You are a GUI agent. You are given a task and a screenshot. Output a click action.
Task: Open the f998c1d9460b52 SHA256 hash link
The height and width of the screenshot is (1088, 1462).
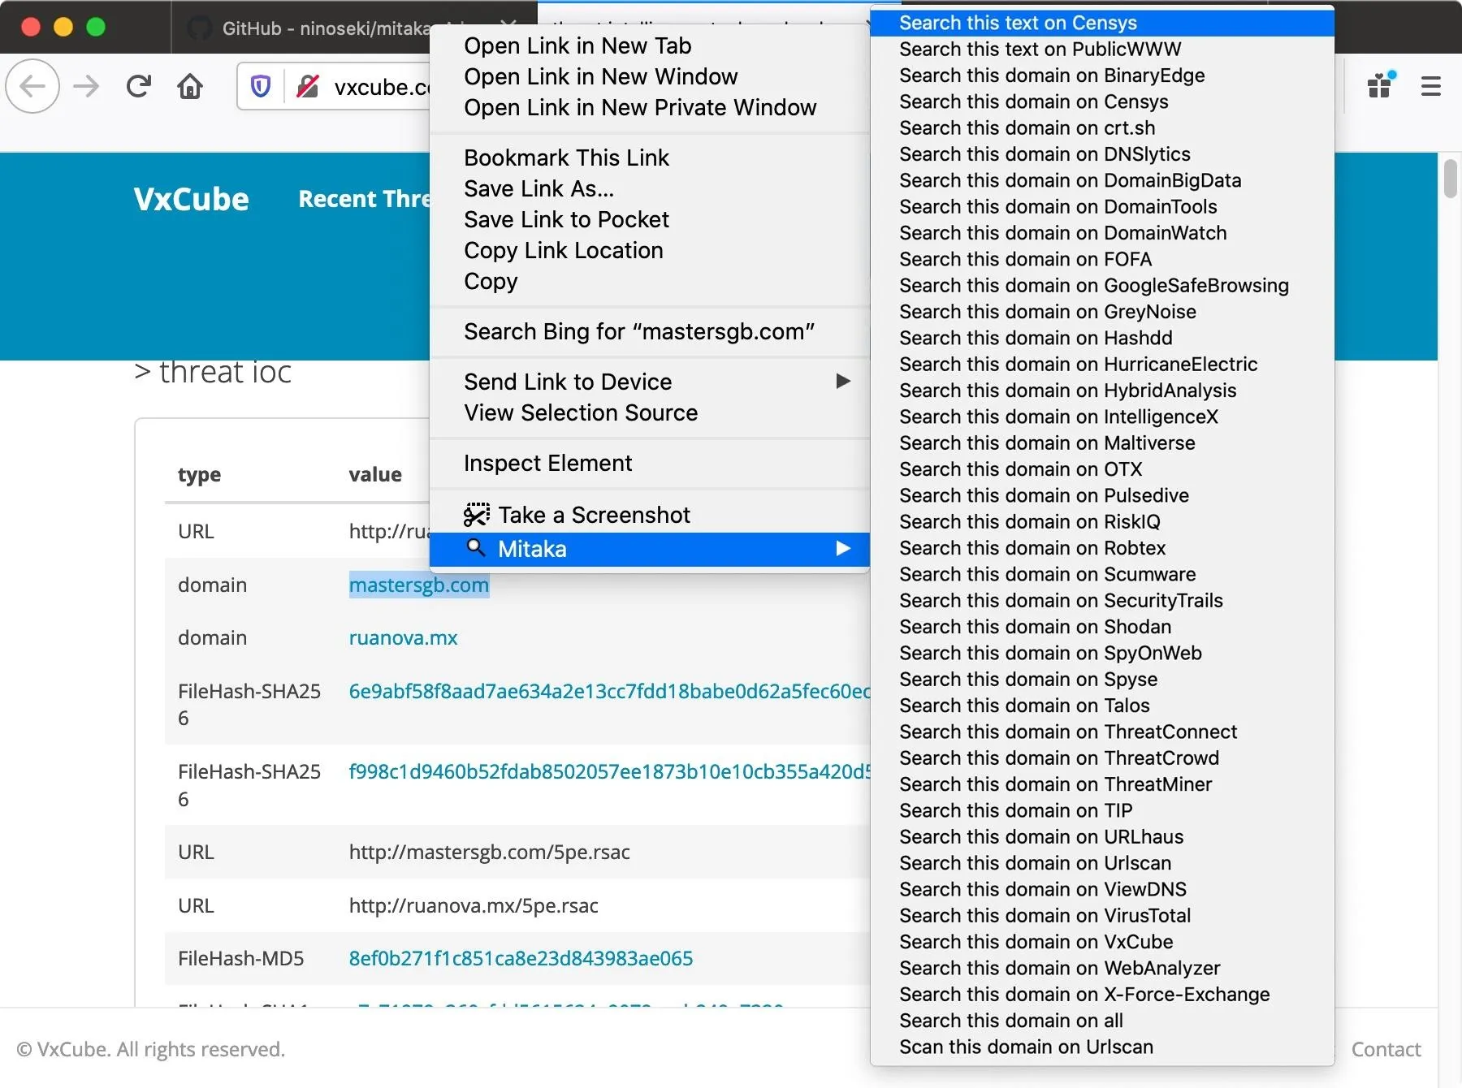coord(609,771)
